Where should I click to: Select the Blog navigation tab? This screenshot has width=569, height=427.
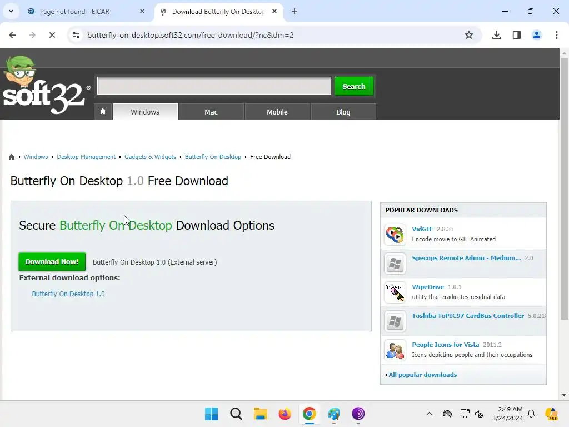tap(343, 112)
